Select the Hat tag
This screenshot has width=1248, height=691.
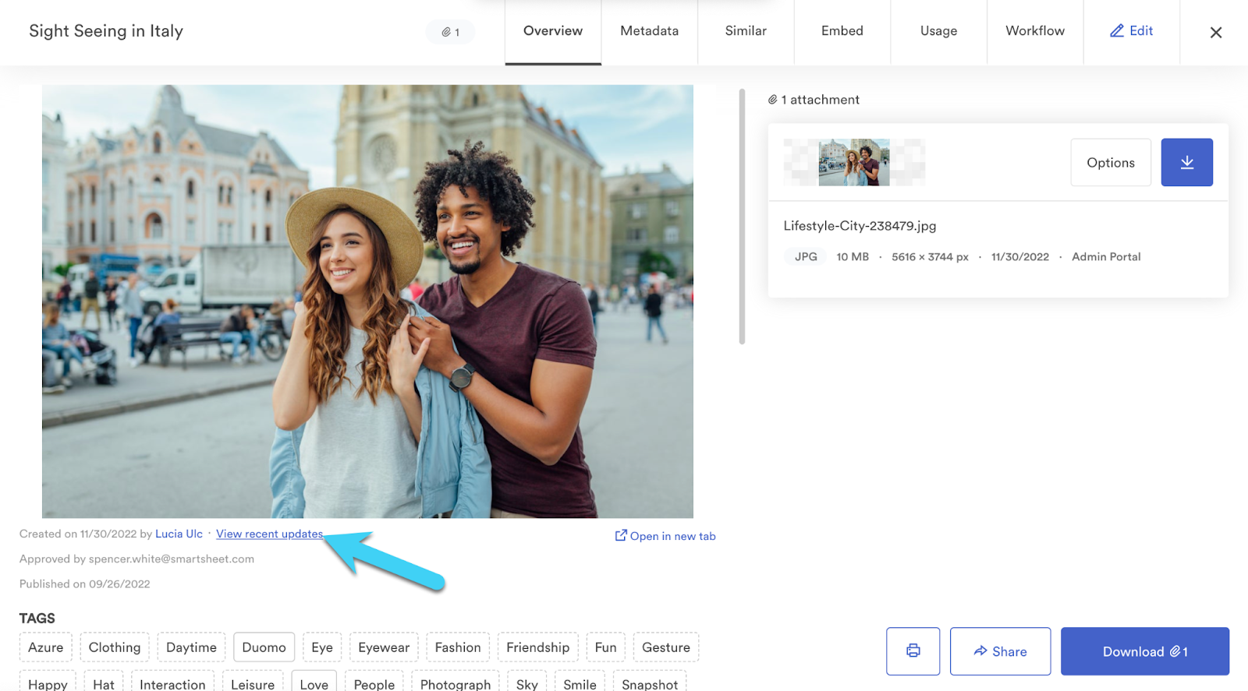click(104, 682)
